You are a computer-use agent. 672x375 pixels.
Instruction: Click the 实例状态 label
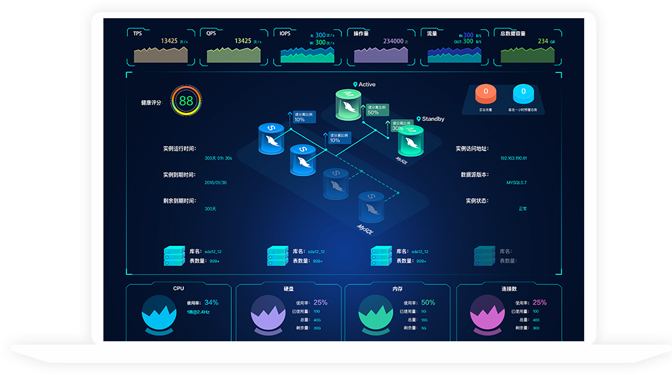477,201
